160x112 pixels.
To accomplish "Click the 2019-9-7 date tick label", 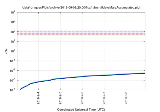I will 104,98.
